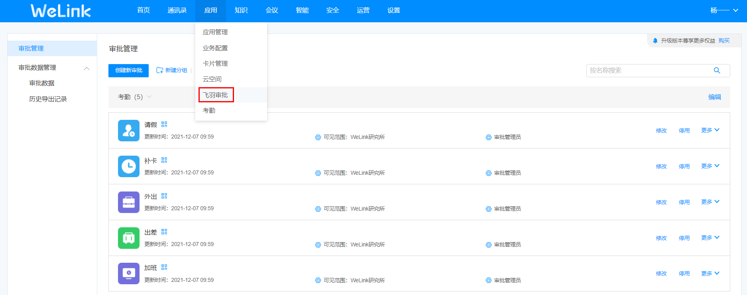Expand 更多 options for 加班
Screen dimensions: 747x295
pos(710,274)
